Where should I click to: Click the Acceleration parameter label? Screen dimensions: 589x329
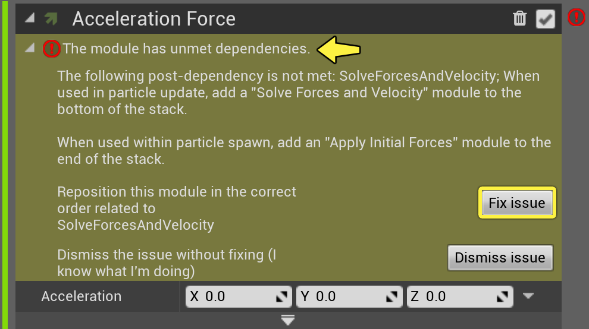[x=82, y=296]
